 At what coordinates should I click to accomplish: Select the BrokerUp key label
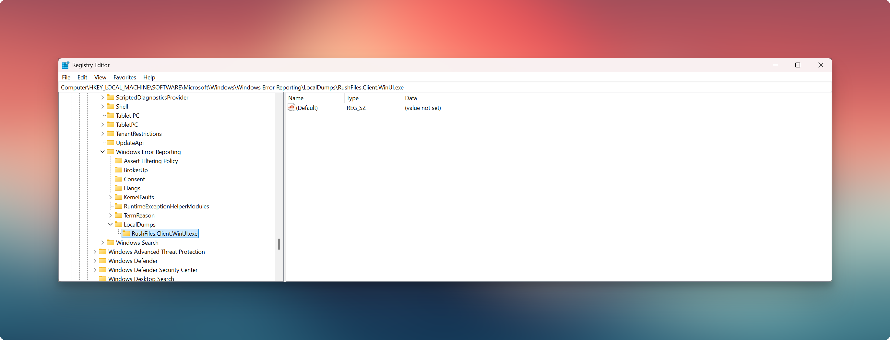pos(136,170)
